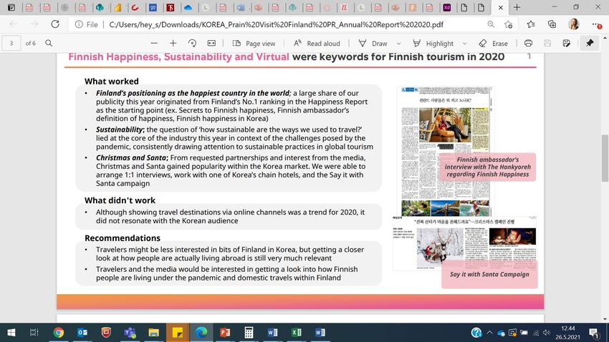Viewport: 609px width, 342px height.
Task: Open the browser zoom magnifier in address bar
Action: coord(491,24)
